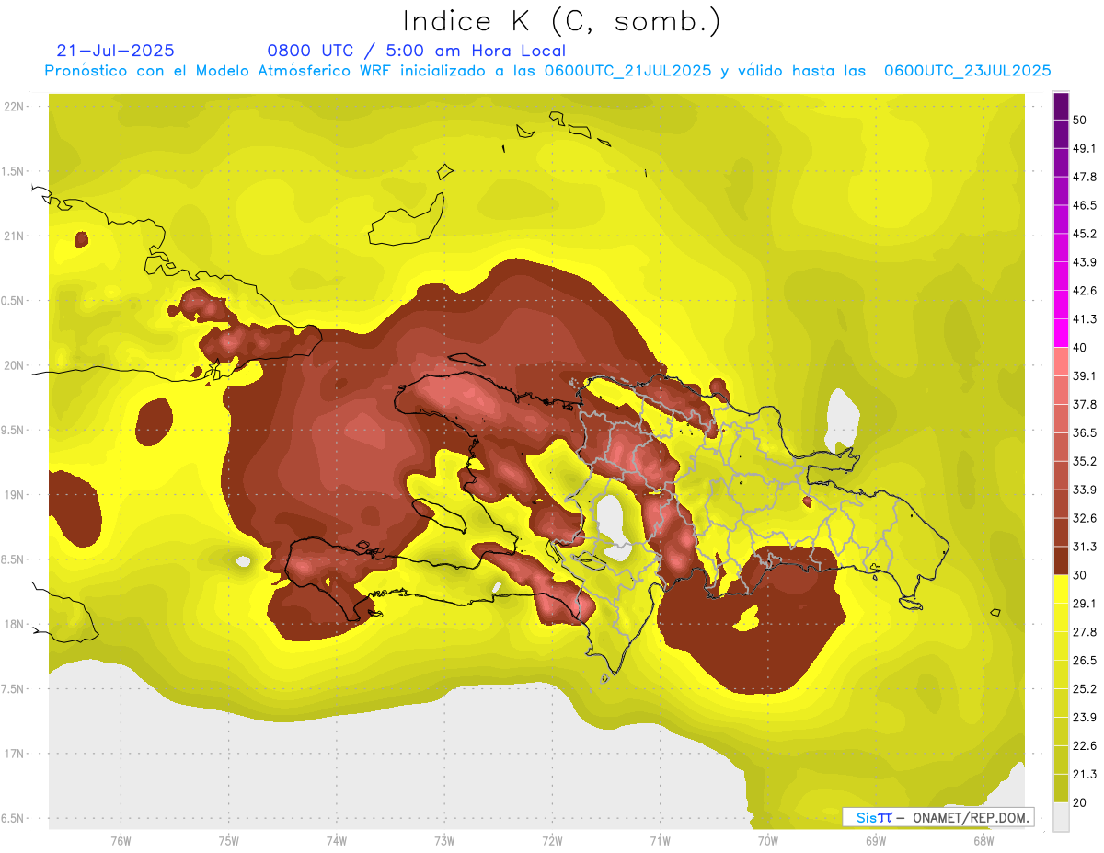Click the colorbar value "25.2"
This screenshot has height=853, width=1104.
coord(1085,689)
